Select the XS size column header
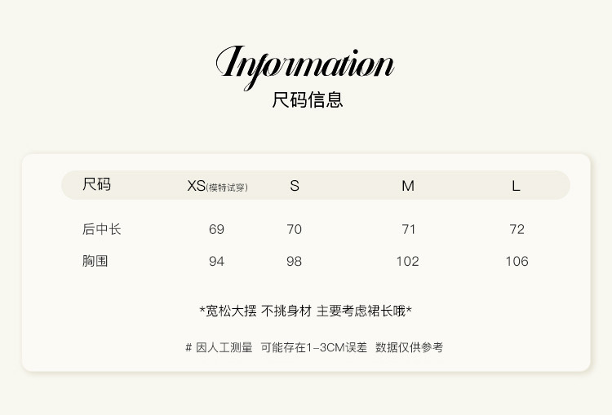 (x=197, y=186)
